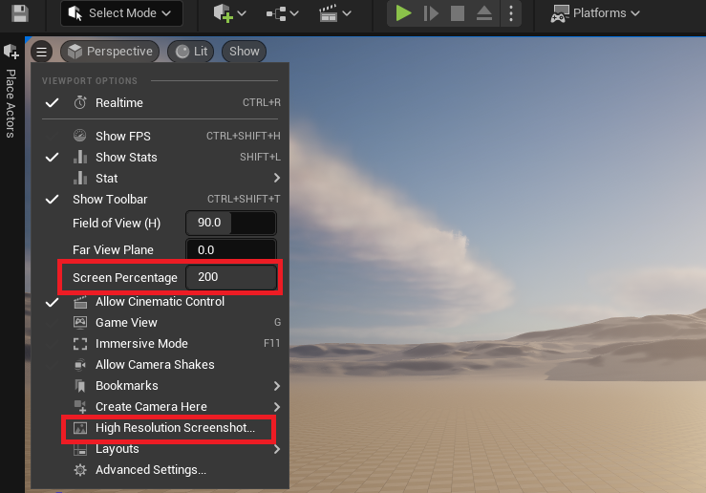This screenshot has width=706, height=493.
Task: Open the Blueprints toolbar dropdown
Action: coord(283,13)
